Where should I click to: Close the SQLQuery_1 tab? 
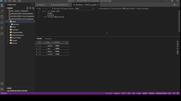pos(98,5)
